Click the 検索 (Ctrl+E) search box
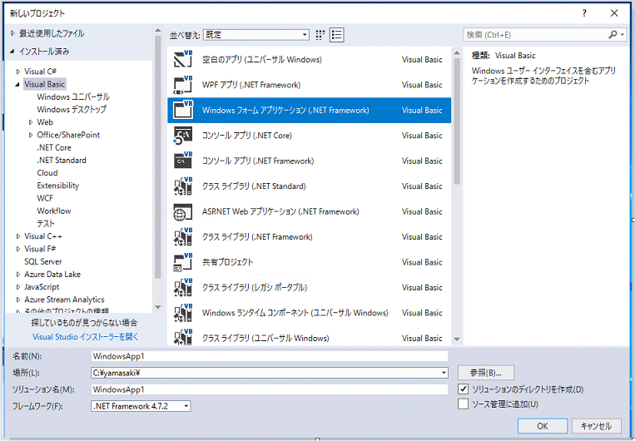635x441 pixels. (535, 35)
